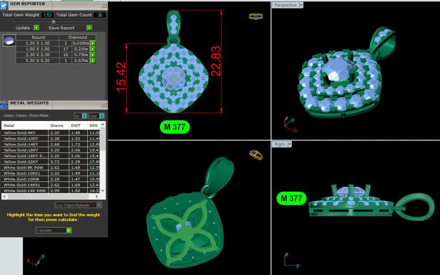Click the Perspective viewport title label

click(x=285, y=5)
